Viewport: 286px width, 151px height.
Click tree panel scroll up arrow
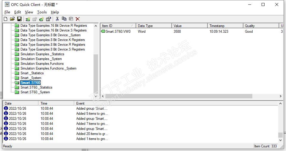[x=96, y=26]
